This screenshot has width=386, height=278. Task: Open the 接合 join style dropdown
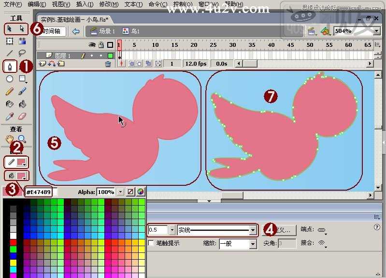pyautogui.click(x=322, y=244)
